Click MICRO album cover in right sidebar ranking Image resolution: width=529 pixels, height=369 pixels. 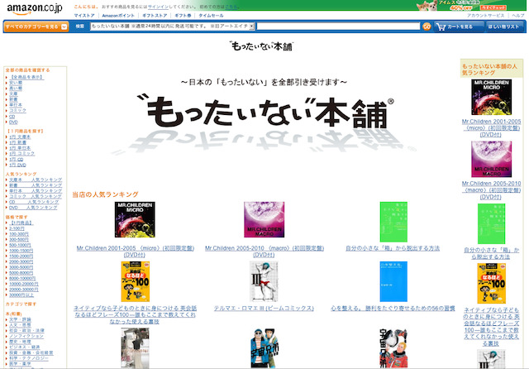coord(491,98)
